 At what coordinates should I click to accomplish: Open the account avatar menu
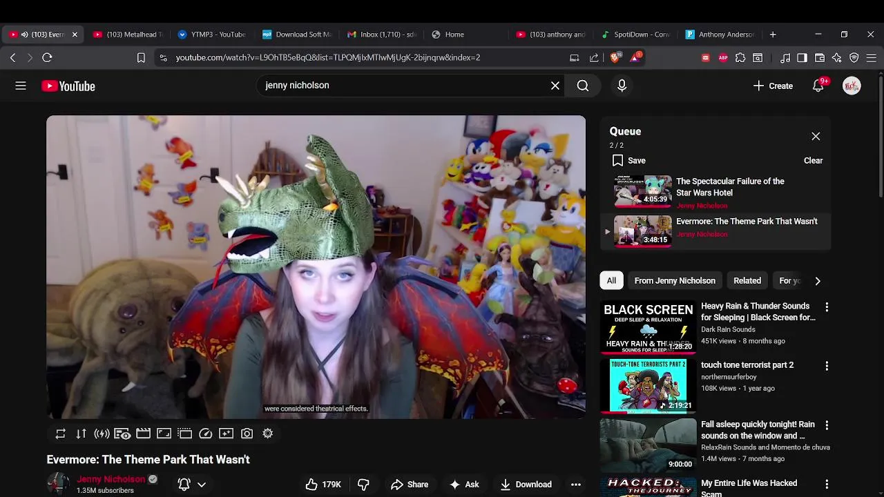coord(852,86)
